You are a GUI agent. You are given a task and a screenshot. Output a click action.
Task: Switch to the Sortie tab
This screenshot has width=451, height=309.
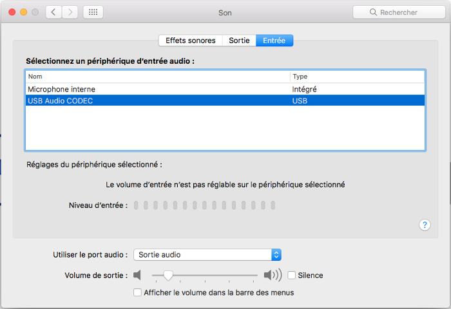click(x=239, y=40)
